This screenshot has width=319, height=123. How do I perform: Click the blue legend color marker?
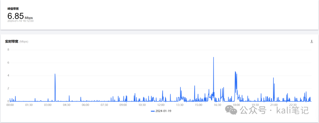tap(153, 111)
